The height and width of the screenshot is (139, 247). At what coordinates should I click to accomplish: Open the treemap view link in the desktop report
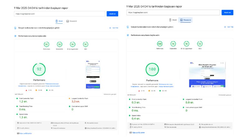click(137, 132)
